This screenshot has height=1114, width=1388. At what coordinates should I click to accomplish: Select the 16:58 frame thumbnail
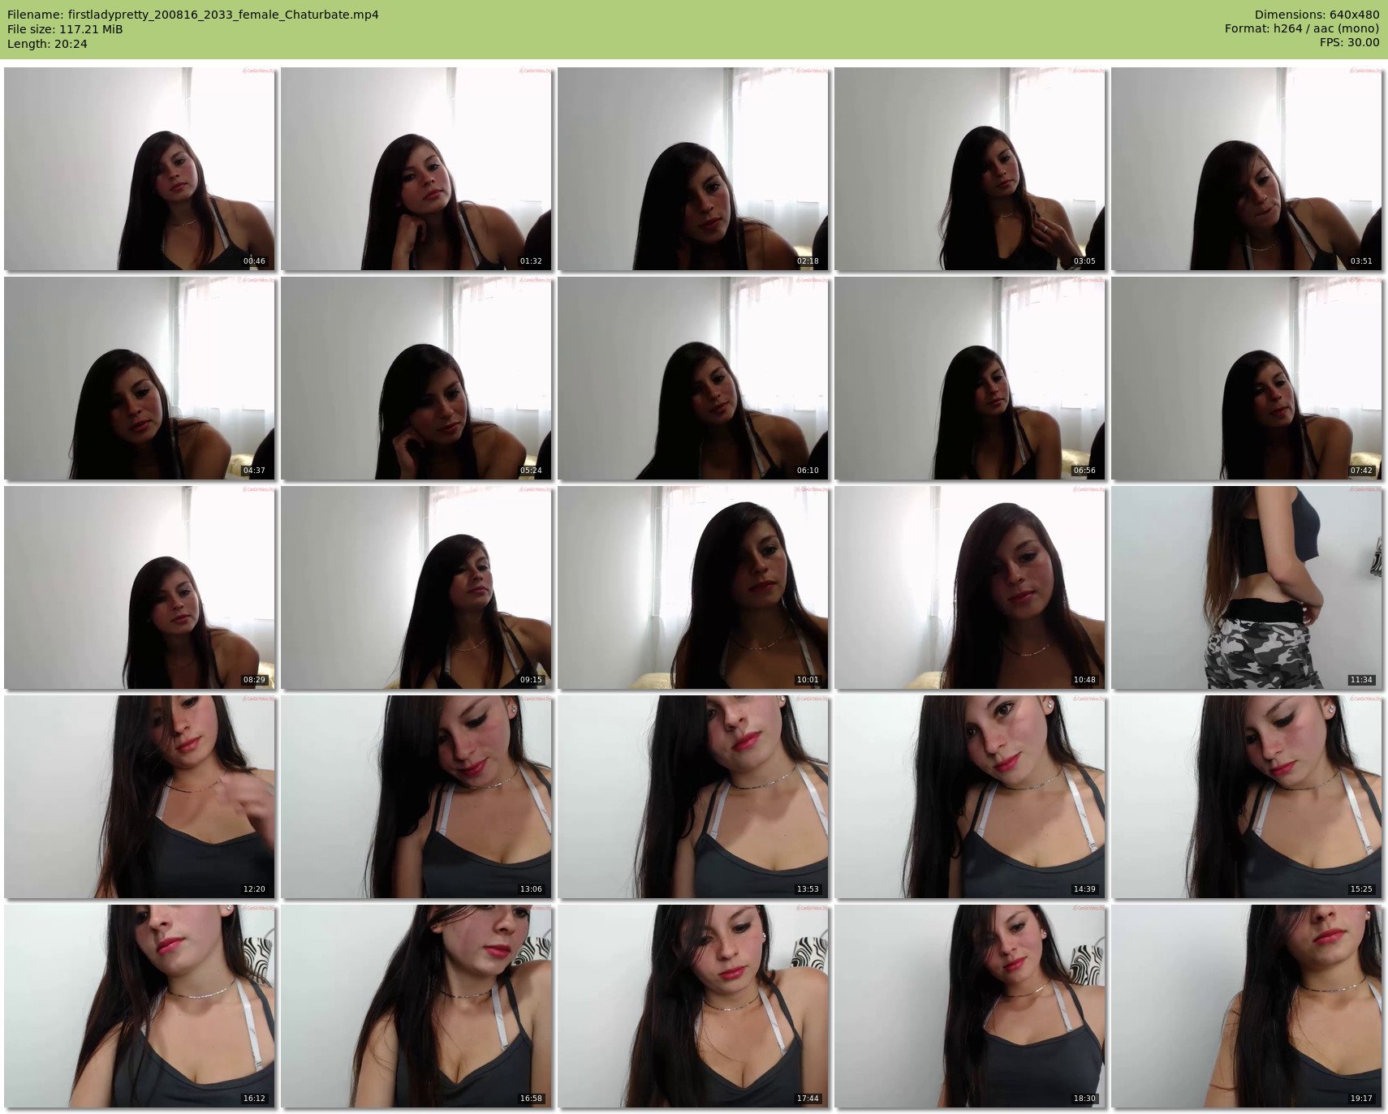pyautogui.click(x=416, y=1006)
